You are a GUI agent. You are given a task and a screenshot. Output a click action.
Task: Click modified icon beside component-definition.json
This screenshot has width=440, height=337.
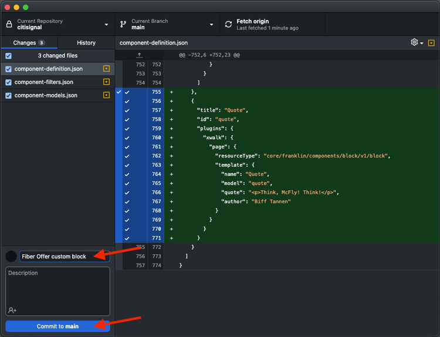(x=106, y=69)
